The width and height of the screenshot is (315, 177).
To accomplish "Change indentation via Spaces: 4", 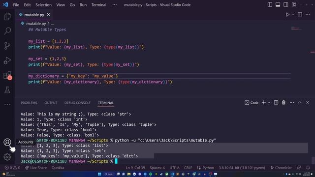I will (157, 168).
